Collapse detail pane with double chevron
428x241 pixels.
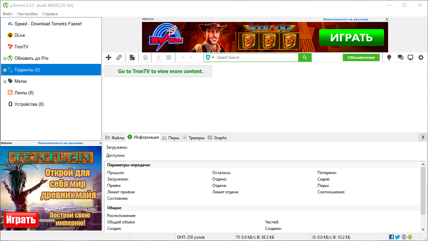tap(422, 137)
